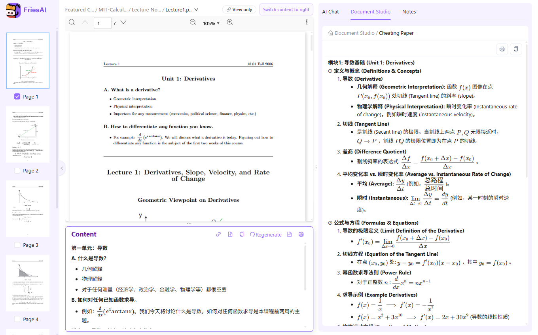Select the Page 3 thumbnail

tap(28, 209)
